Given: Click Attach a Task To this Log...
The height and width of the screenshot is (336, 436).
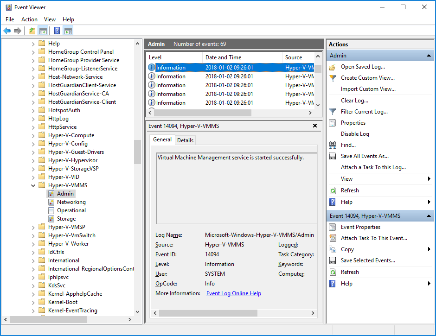Looking at the screenshot, I should (x=373, y=167).
